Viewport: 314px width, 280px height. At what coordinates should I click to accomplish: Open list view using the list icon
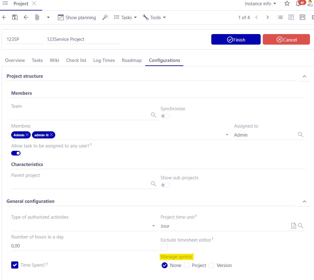click(280, 17)
